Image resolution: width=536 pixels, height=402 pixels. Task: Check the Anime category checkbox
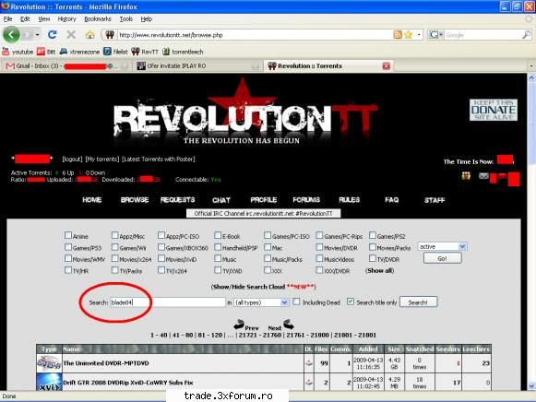[68, 235]
